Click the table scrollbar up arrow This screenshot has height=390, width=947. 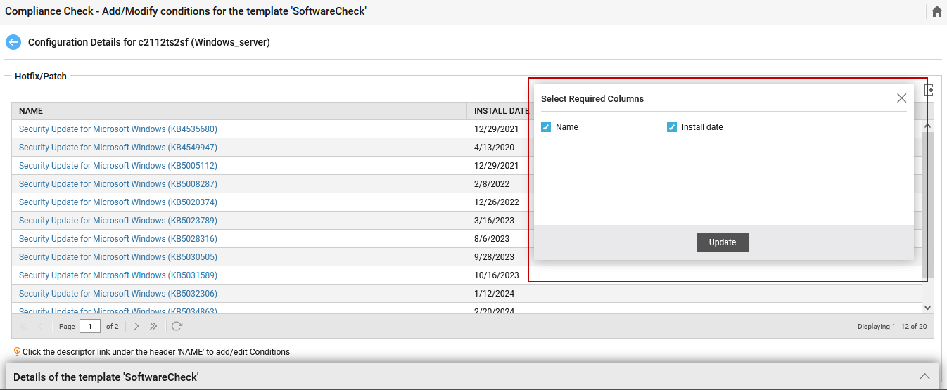[927, 126]
